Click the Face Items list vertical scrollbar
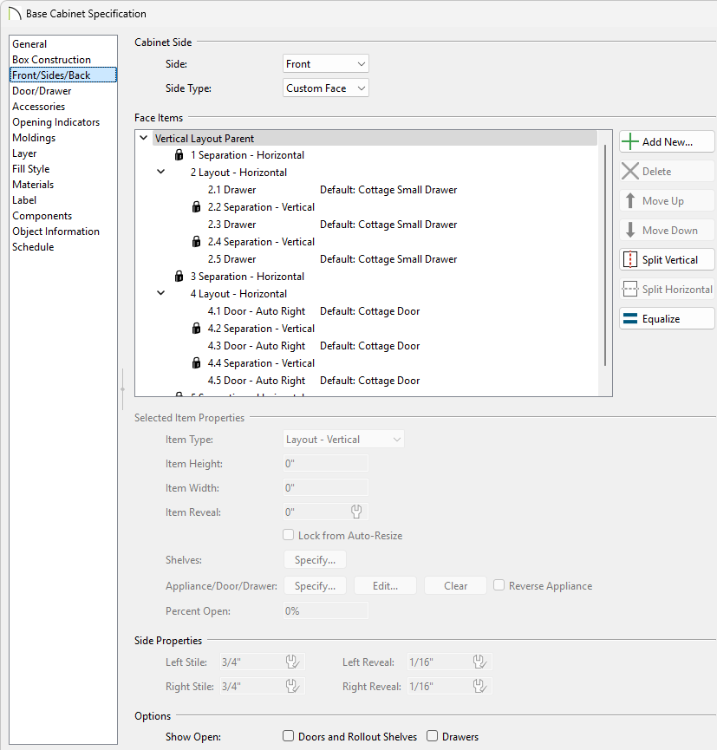The height and width of the screenshot is (750, 717). pyautogui.click(x=605, y=256)
